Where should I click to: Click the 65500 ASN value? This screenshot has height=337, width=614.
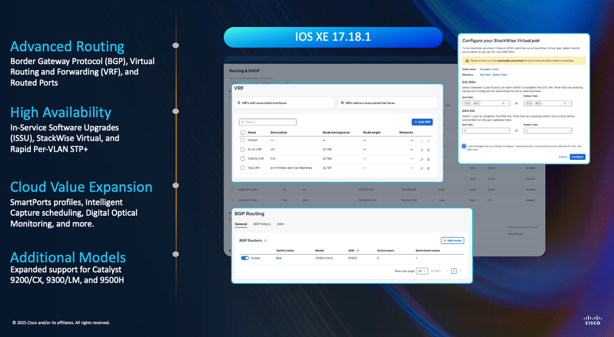point(352,258)
